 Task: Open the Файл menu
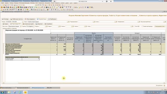[3, 3]
